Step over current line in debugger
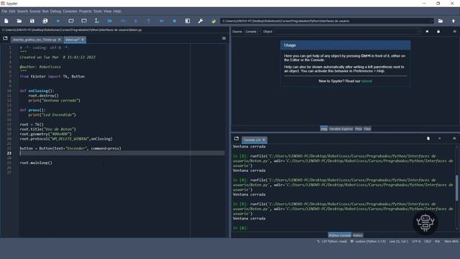Screen dimensions: 460x259 [123, 21]
